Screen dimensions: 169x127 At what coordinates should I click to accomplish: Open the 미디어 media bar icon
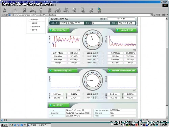[66, 10]
